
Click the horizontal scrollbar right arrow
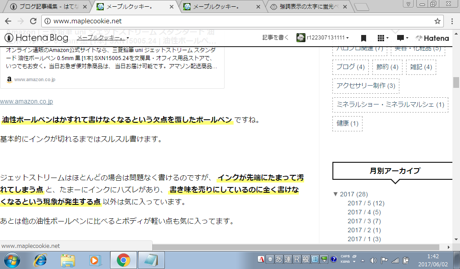tap(449, 247)
